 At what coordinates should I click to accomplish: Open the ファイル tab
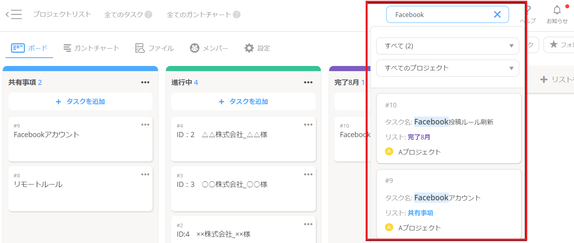click(154, 48)
